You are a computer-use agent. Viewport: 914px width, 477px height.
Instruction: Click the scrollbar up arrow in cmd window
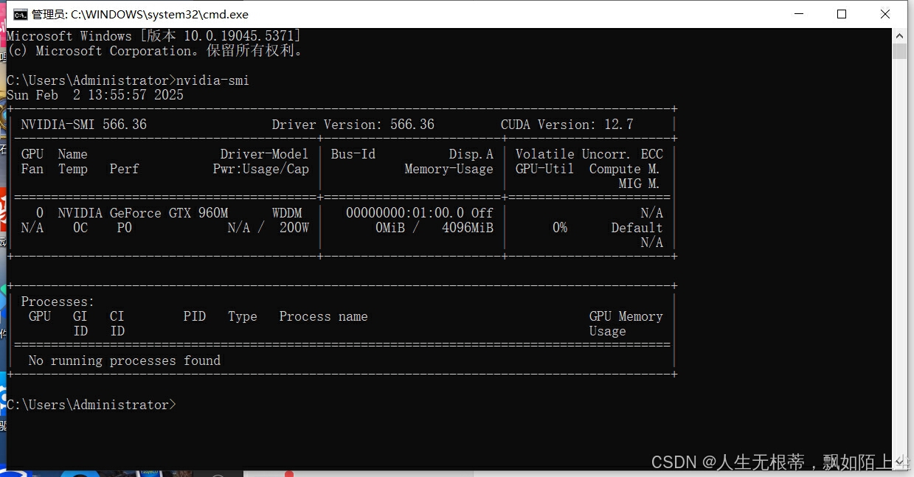tap(899, 35)
